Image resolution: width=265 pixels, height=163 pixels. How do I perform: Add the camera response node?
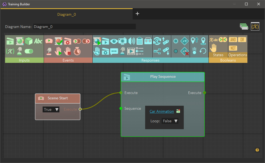coord(123,41)
